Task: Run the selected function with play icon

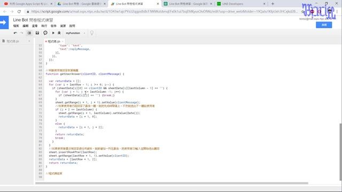Action: tap(53, 33)
